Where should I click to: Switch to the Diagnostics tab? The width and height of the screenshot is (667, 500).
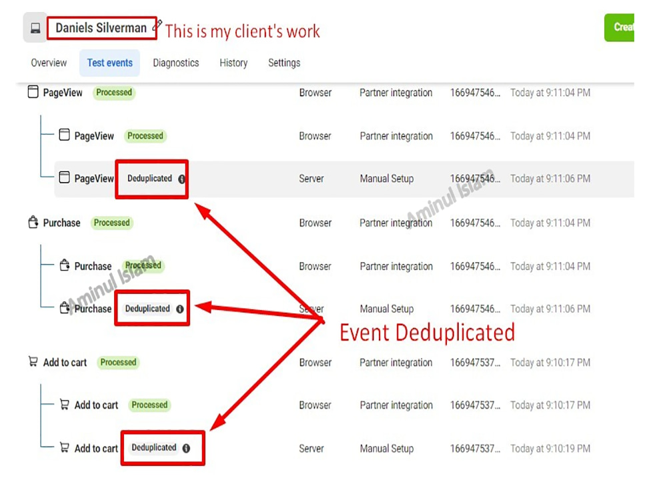coord(175,63)
